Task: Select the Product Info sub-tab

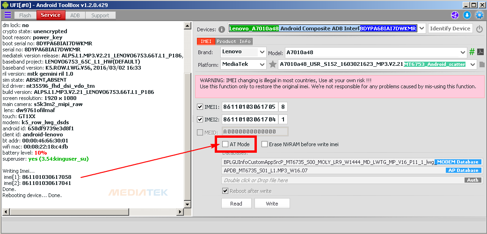Action: point(234,41)
